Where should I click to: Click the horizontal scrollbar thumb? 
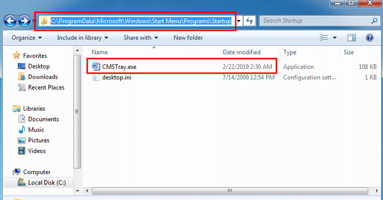tap(230, 191)
